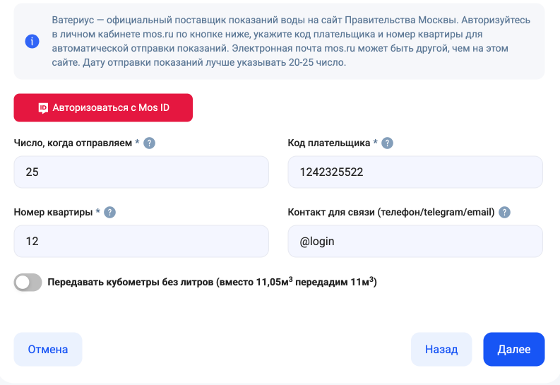This screenshot has height=385, width=560.
Task: Click the blue info icon in the notice
Action: [32, 41]
